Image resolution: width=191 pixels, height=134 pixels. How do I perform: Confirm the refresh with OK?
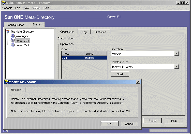coord(109,124)
